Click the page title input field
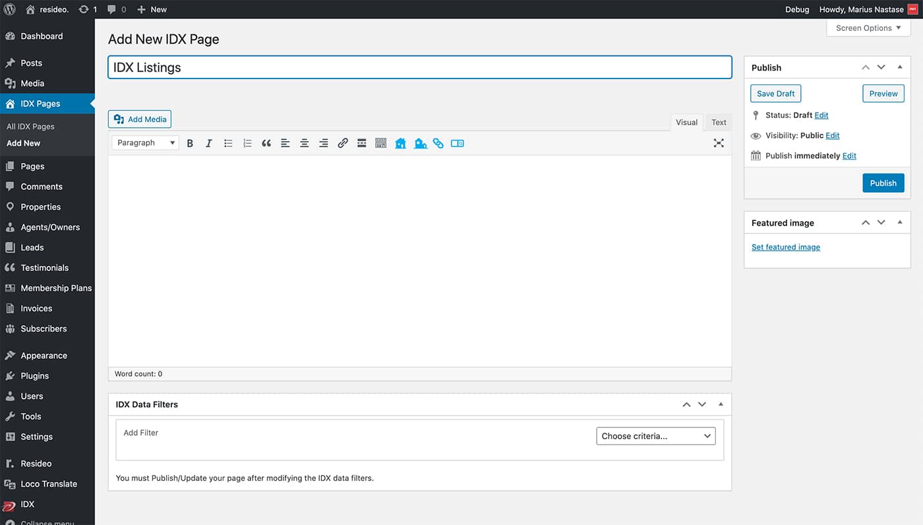This screenshot has height=525, width=923. tap(419, 67)
